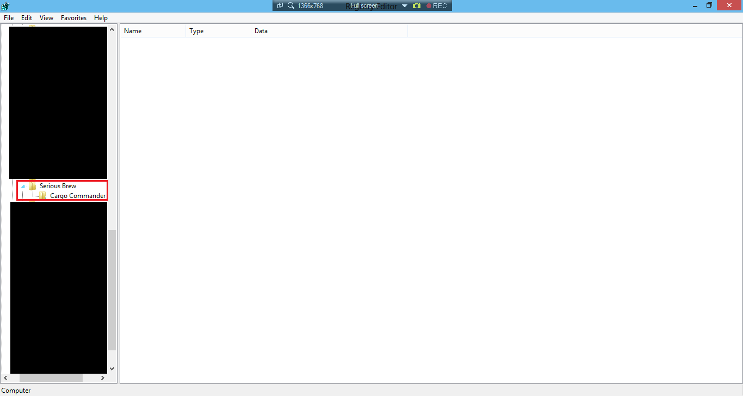
Task: Start recording with the REC button
Action: click(x=437, y=6)
